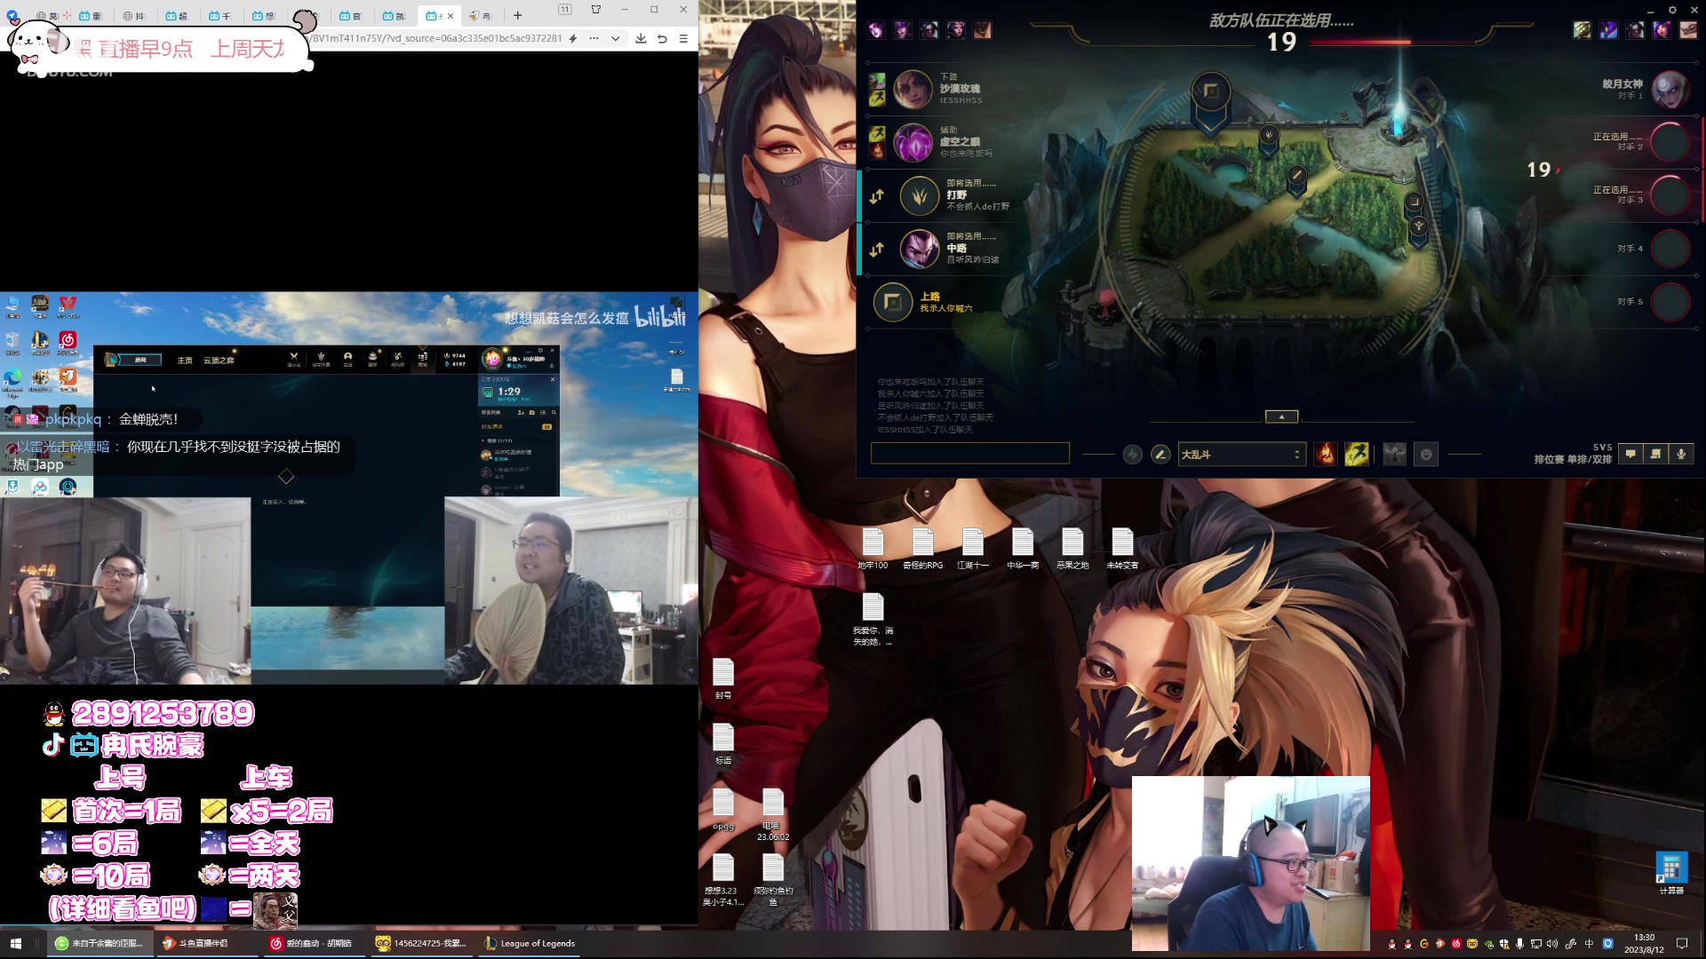Open the Windows notification center
Image resolution: width=1706 pixels, height=959 pixels.
coord(1682,943)
